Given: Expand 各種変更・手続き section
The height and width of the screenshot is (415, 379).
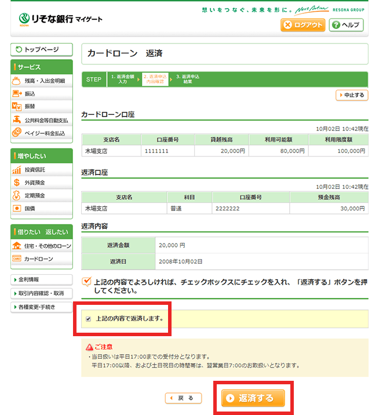Looking at the screenshot, I should (42, 307).
